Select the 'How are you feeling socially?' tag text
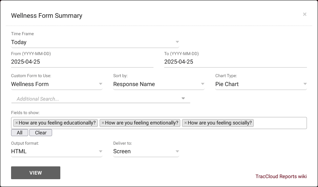The image size is (318, 187). click(x=219, y=123)
